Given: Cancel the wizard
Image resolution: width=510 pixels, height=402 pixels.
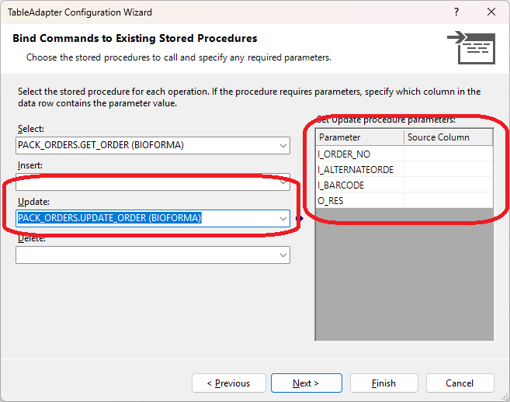Looking at the screenshot, I should (x=460, y=383).
